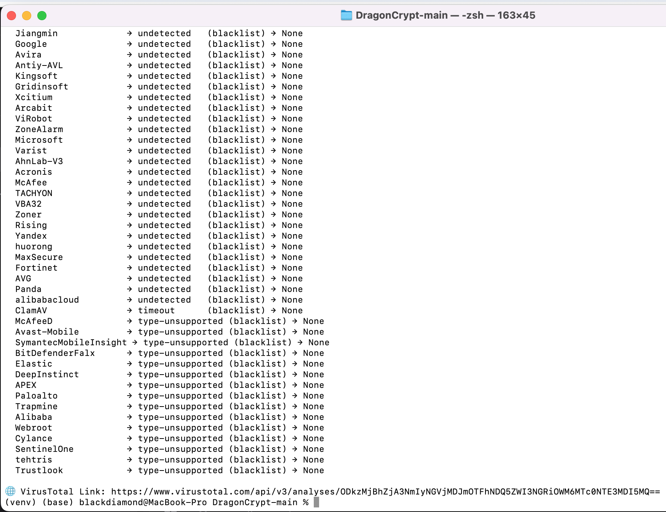Click the 'Trapmine' engine name
The height and width of the screenshot is (512, 666).
(x=37, y=407)
